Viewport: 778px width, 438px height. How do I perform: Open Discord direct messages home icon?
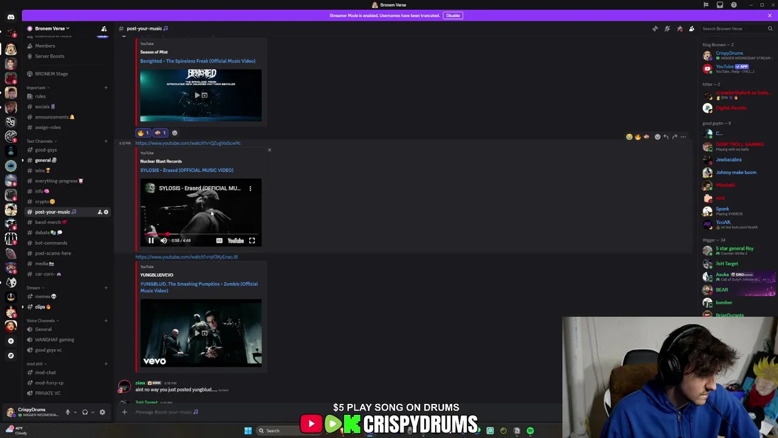(x=11, y=17)
